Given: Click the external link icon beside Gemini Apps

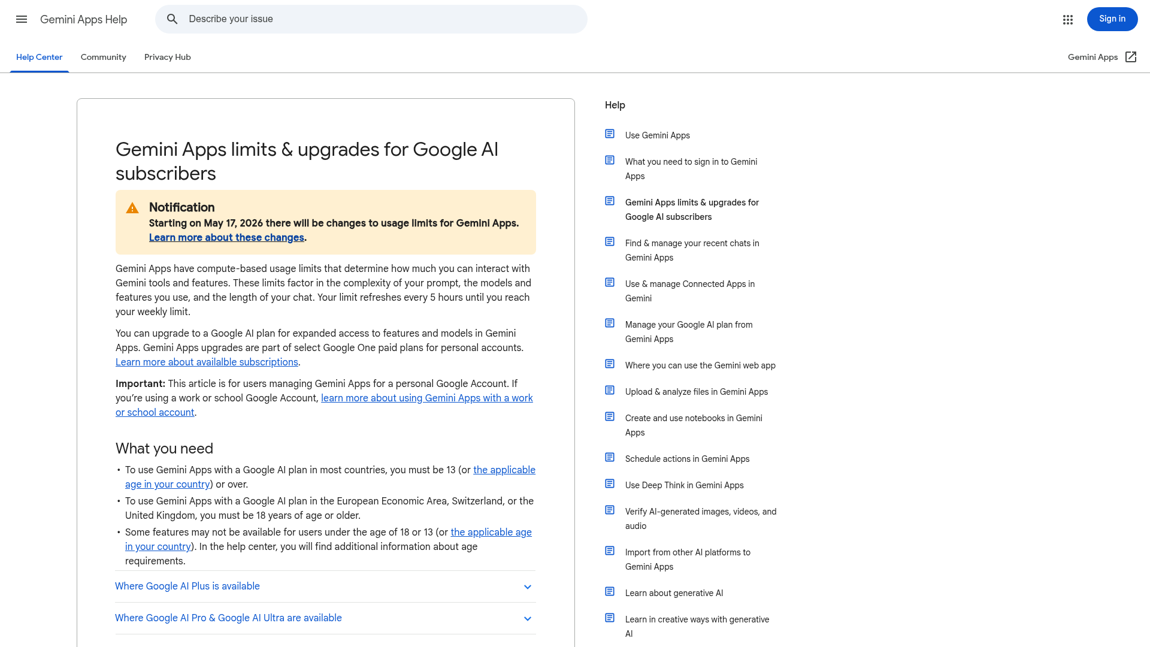Looking at the screenshot, I should coord(1131,57).
